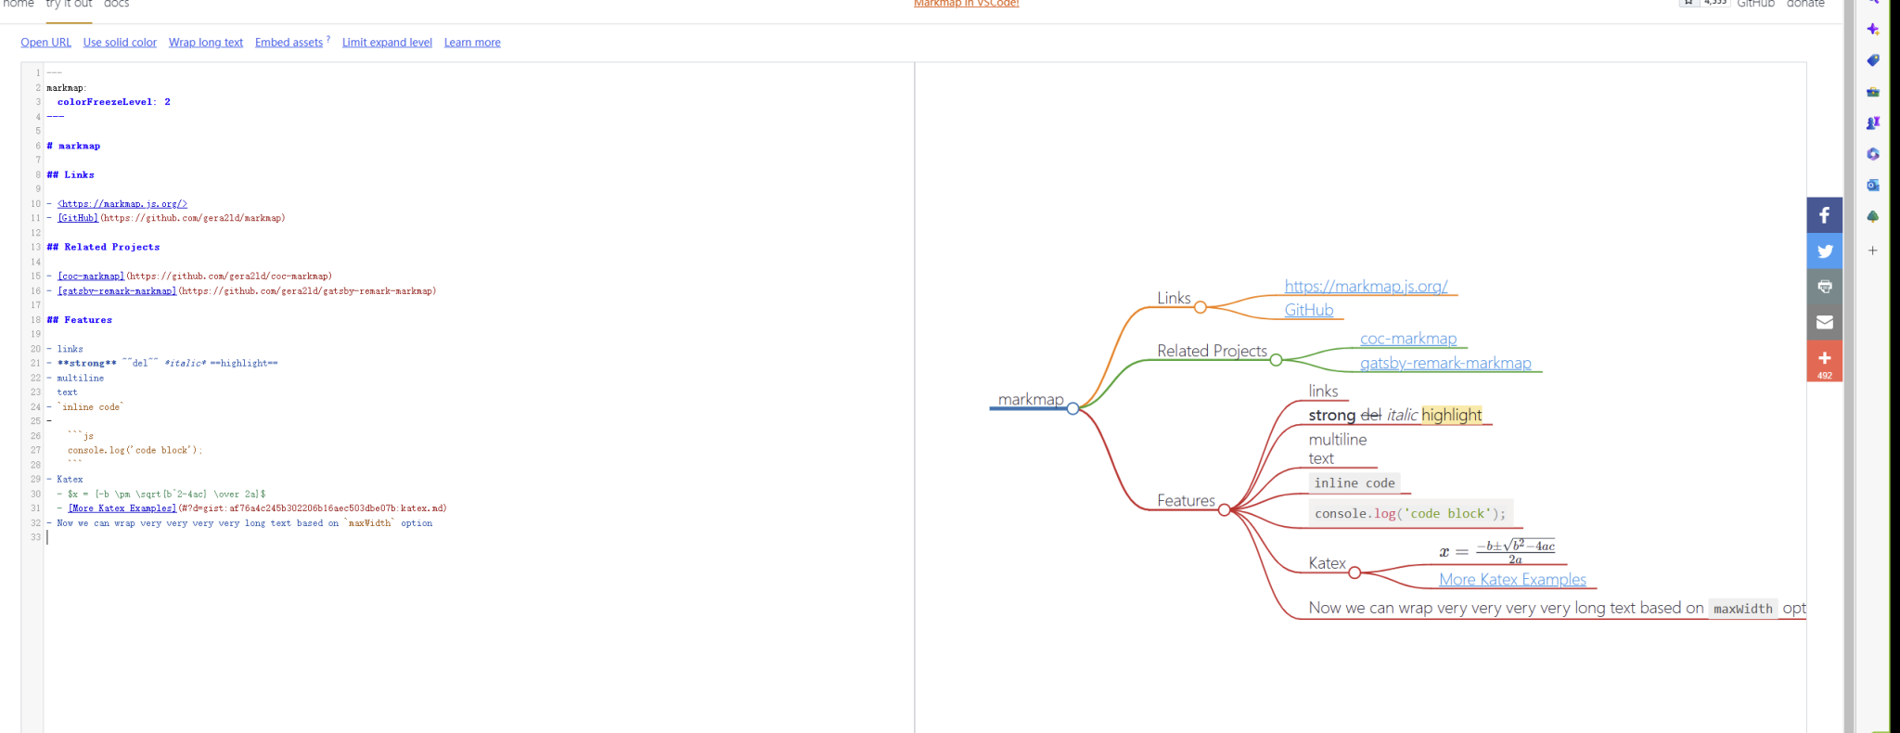Switch to the docs tab
This screenshot has height=733, width=1900.
(x=117, y=5)
